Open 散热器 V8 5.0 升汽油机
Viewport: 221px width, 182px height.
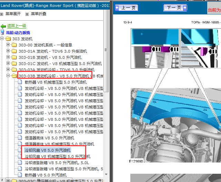[x=46, y=175]
